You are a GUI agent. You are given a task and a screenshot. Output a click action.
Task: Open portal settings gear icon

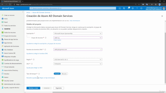pyautogui.click(x=133, y=8)
